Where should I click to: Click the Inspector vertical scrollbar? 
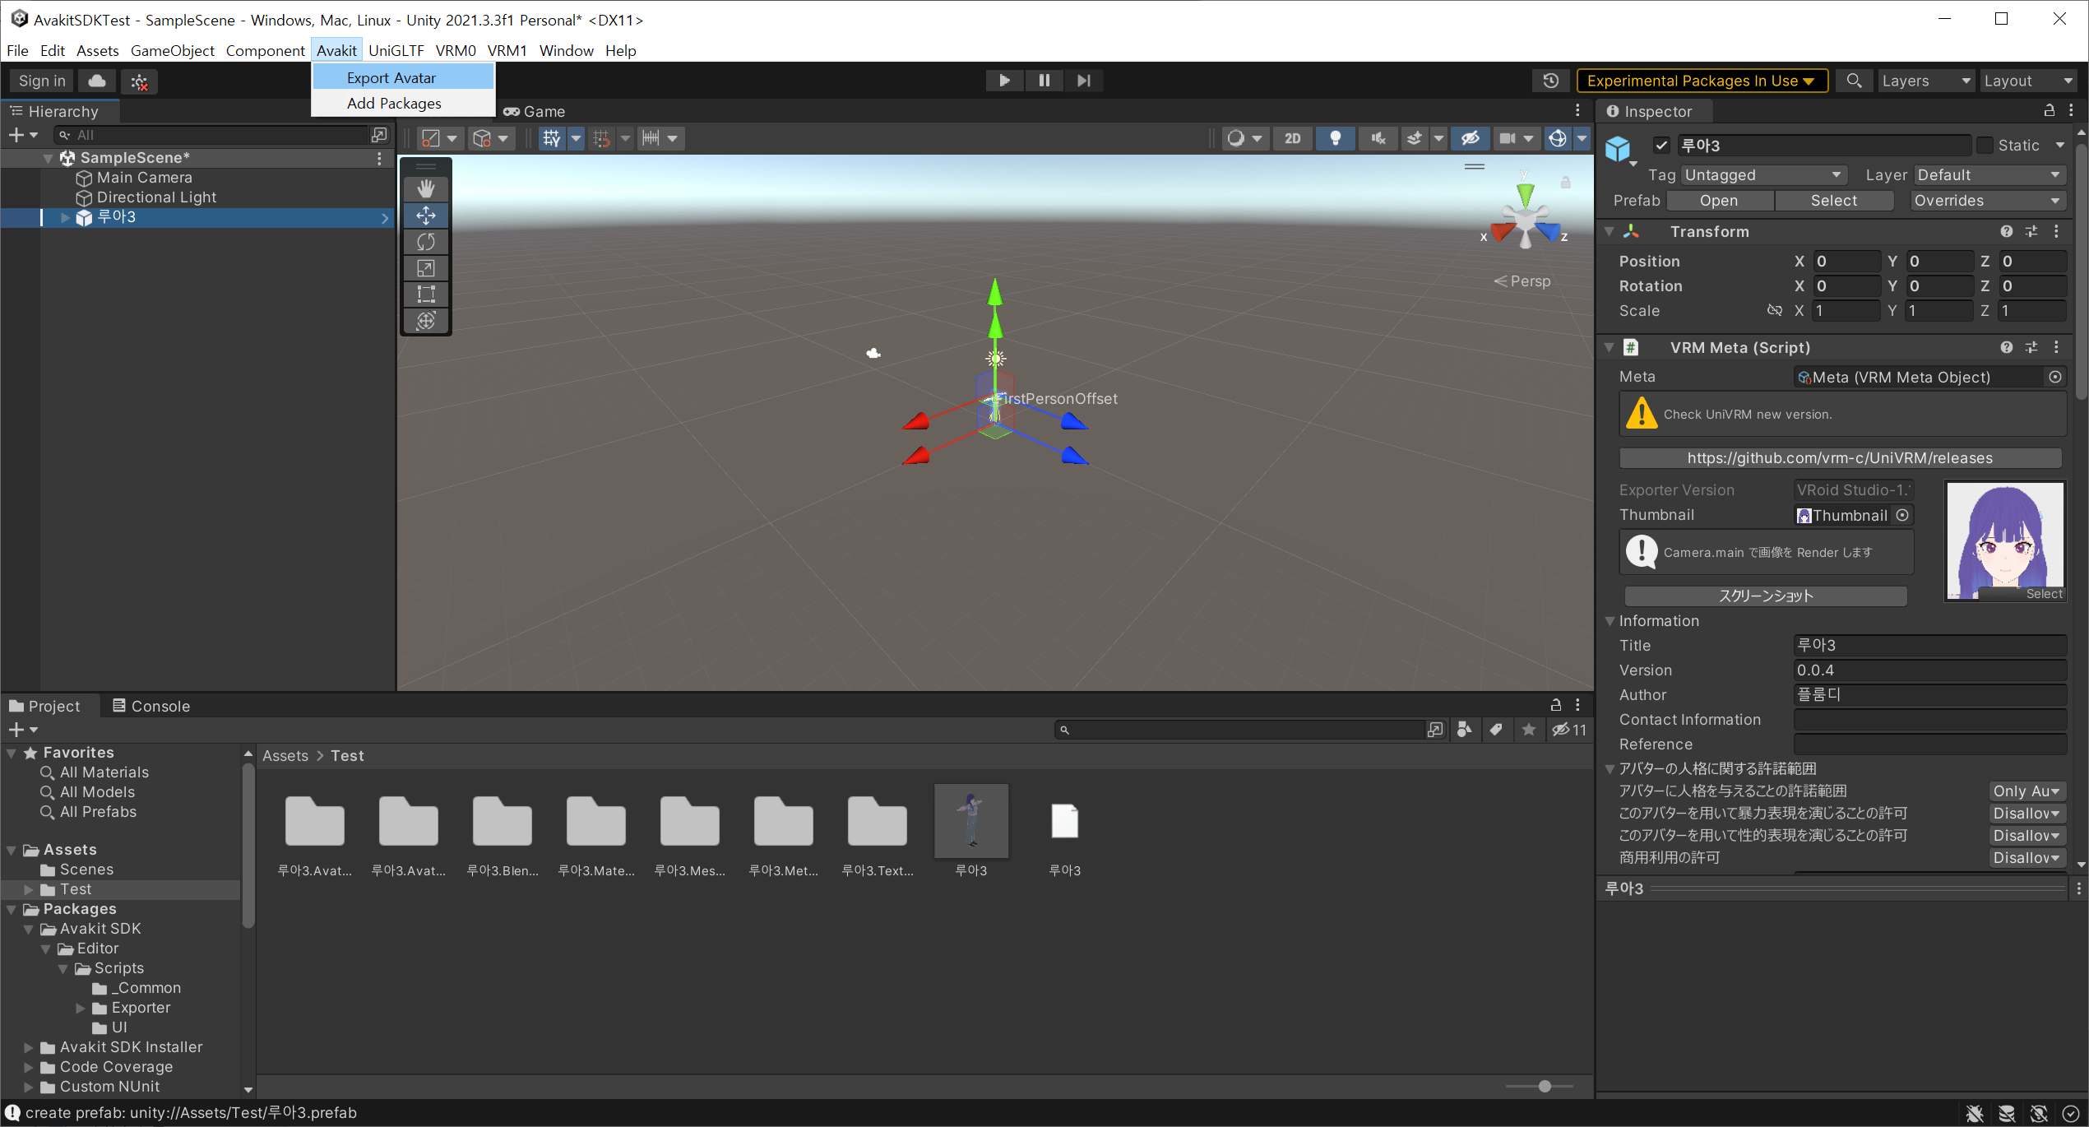click(x=2081, y=271)
